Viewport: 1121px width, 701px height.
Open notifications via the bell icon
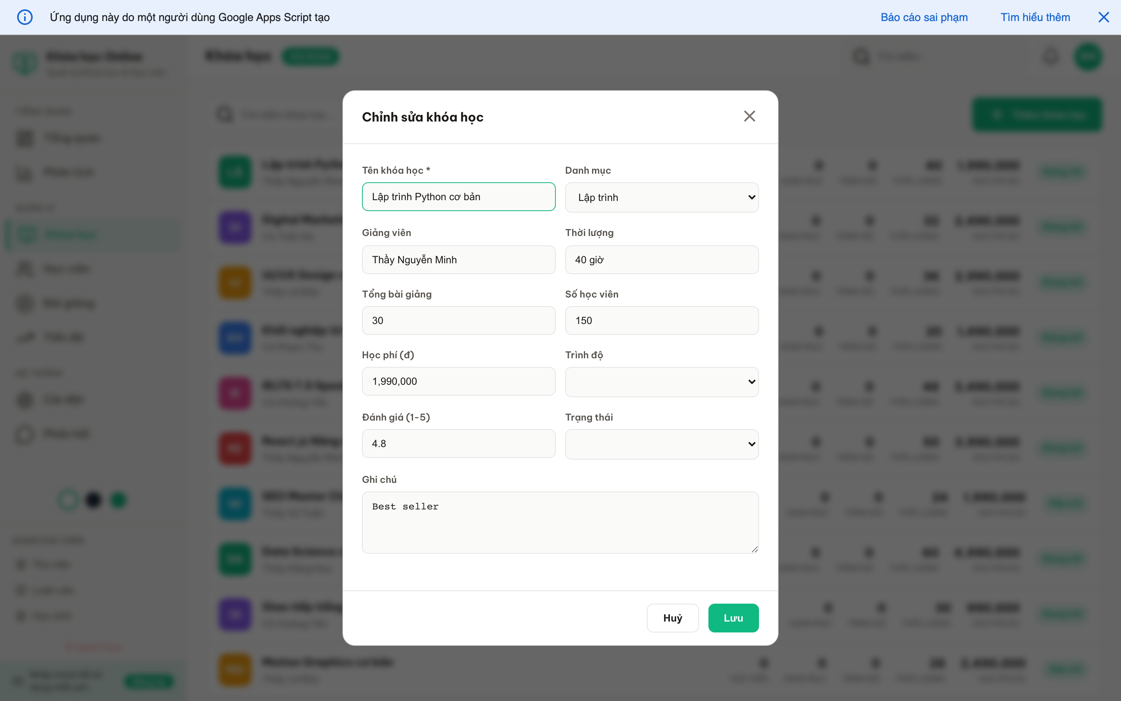point(1050,56)
